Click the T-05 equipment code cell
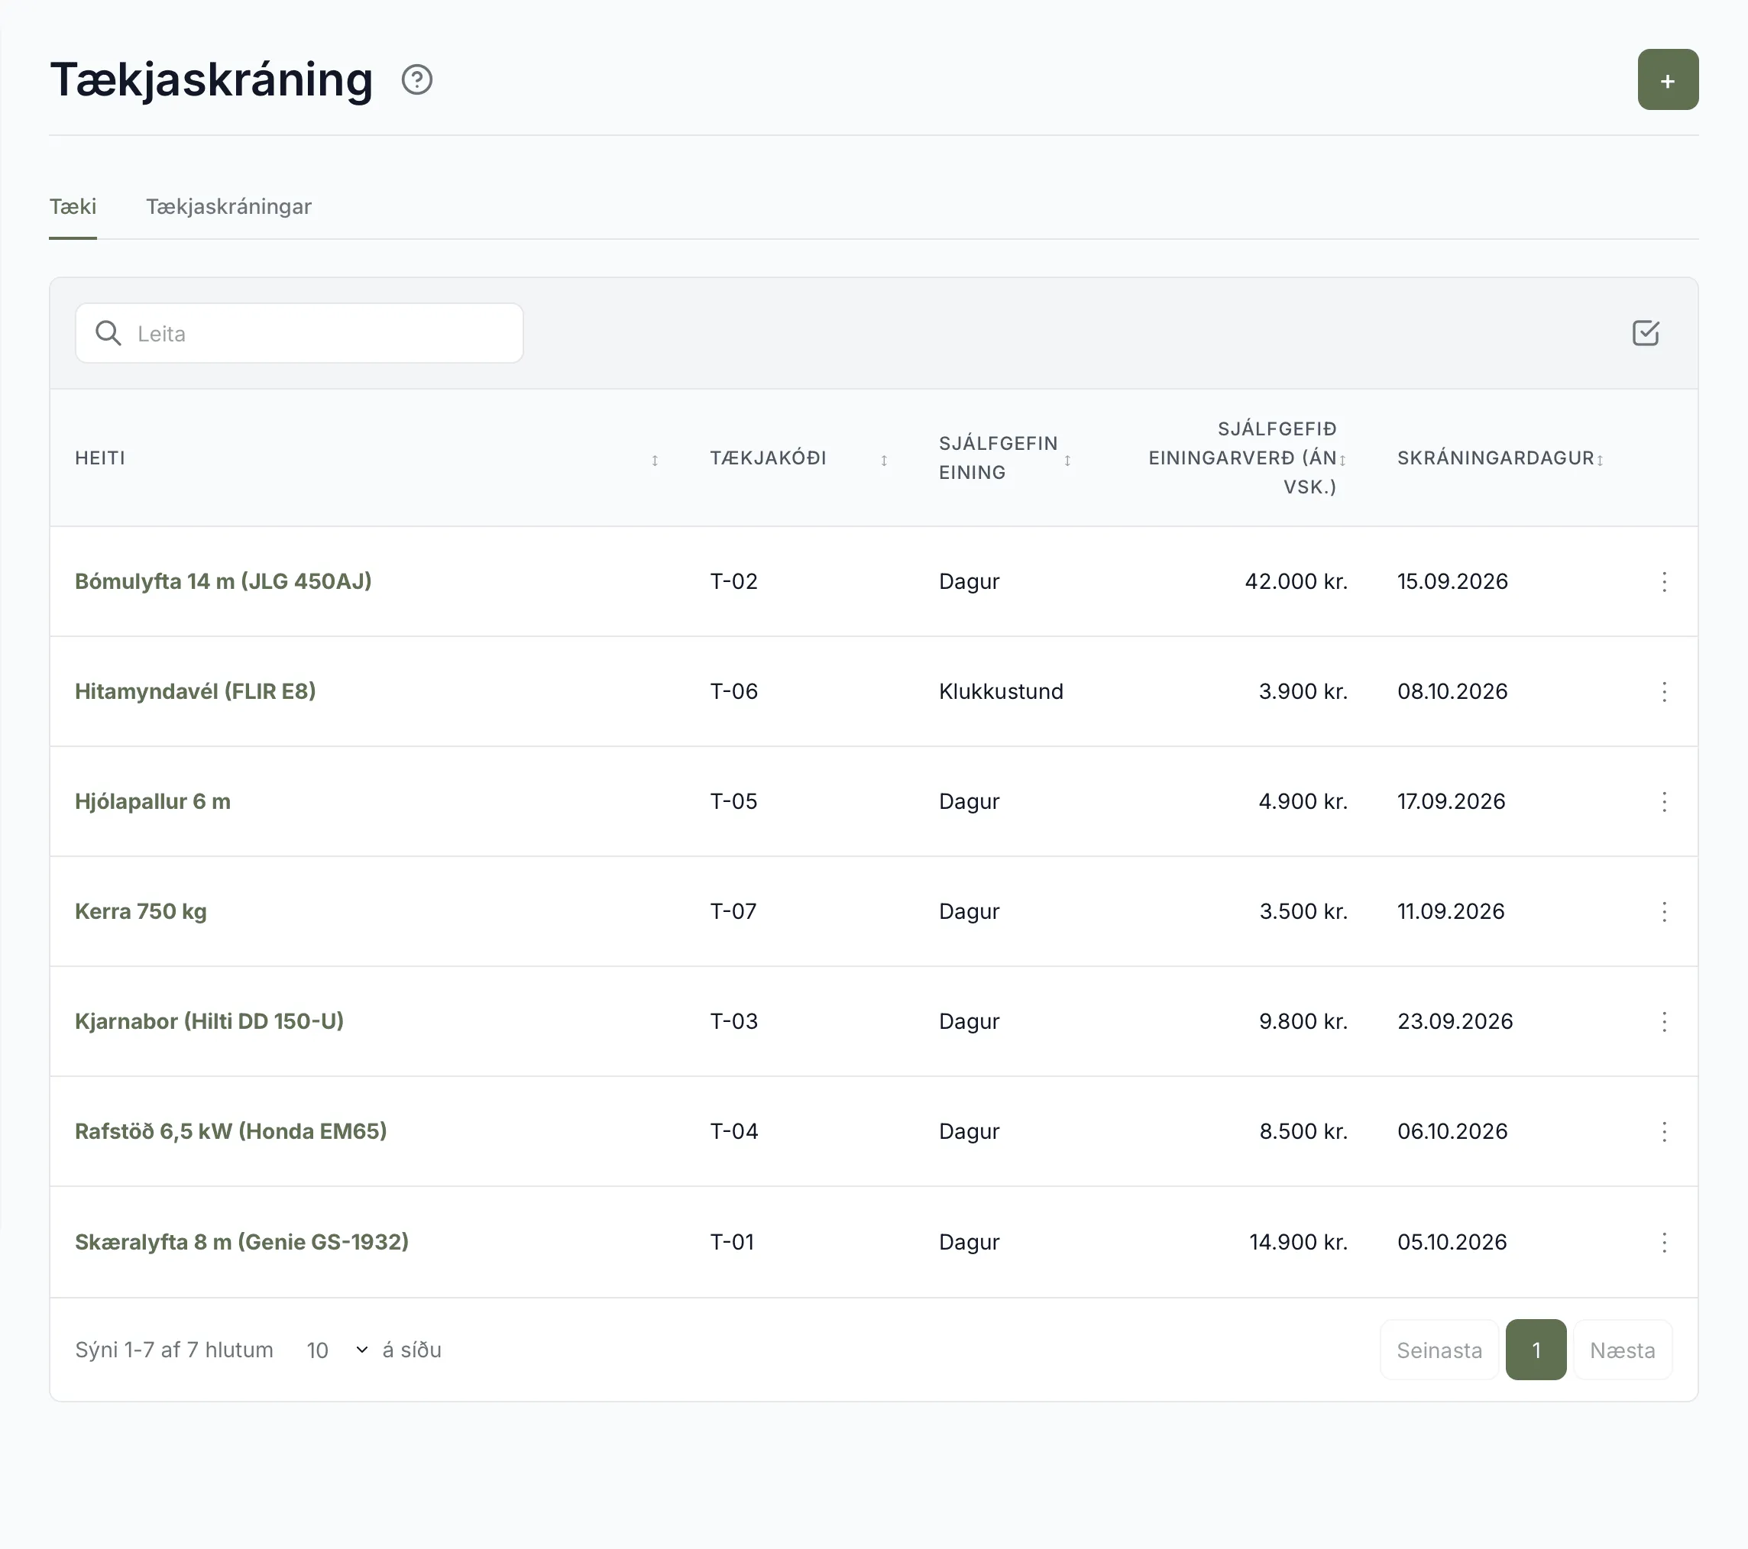The width and height of the screenshot is (1748, 1549). coord(733,801)
